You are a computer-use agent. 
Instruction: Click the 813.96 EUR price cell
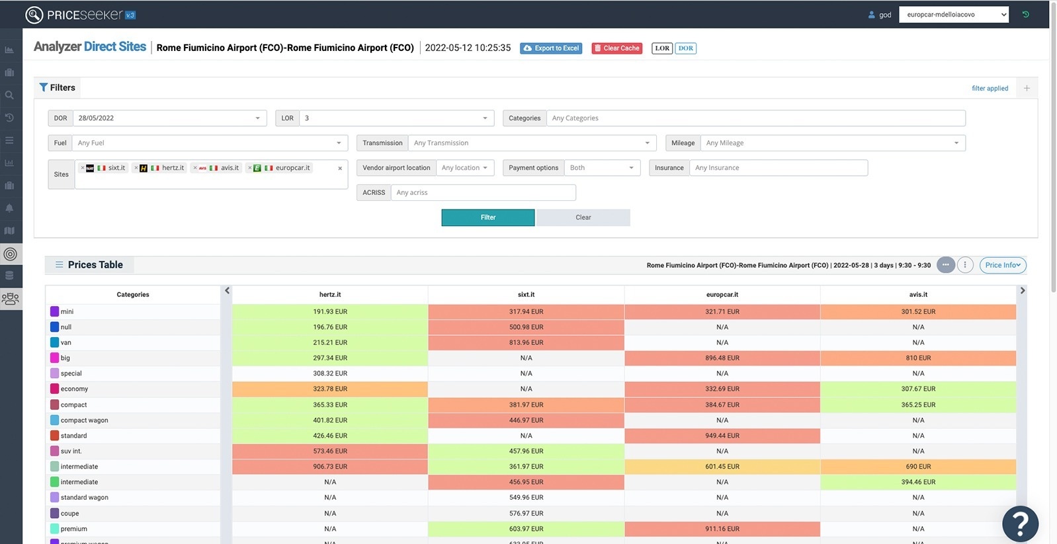(527, 342)
